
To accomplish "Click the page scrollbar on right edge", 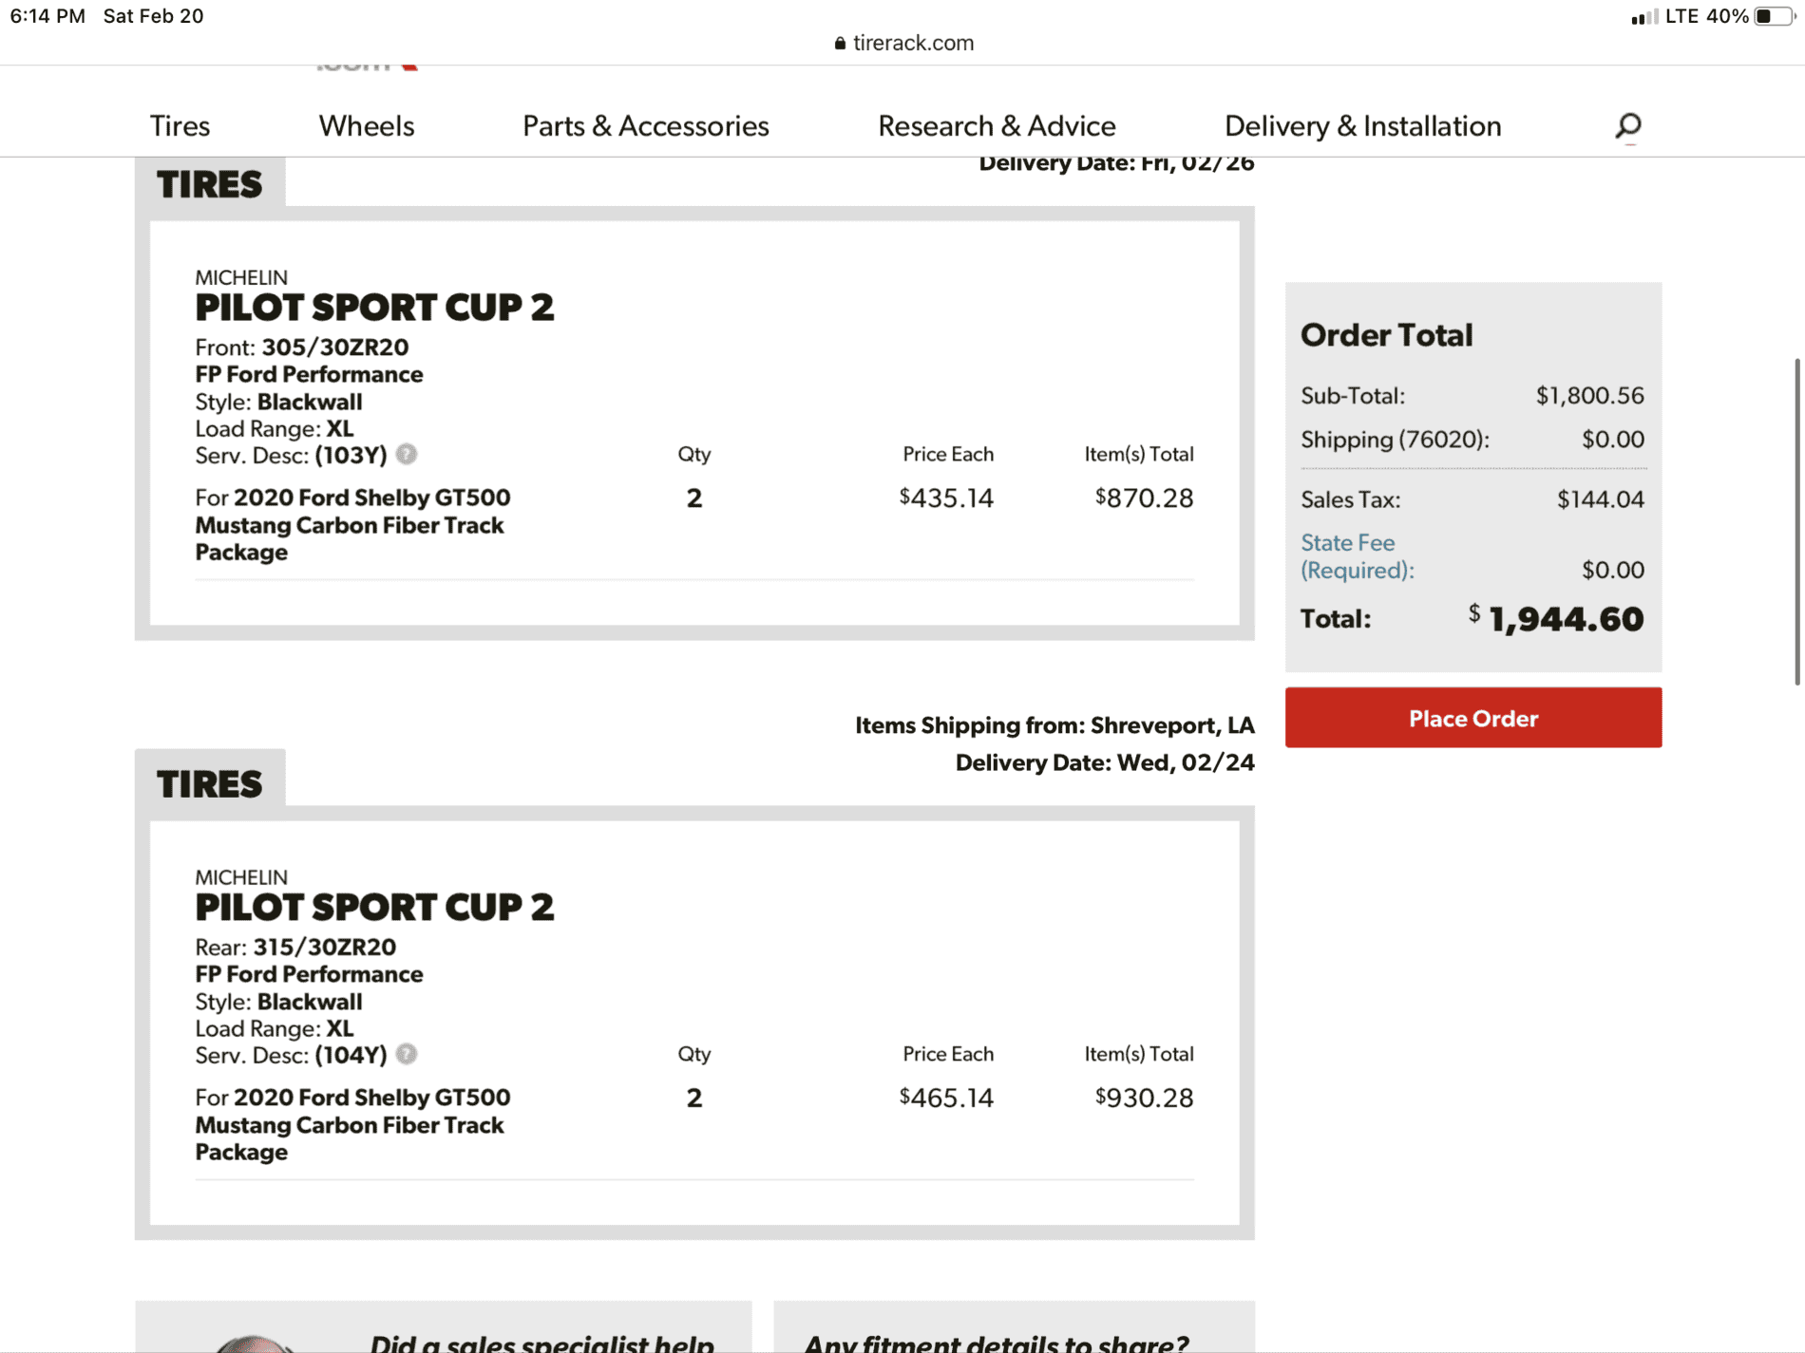I will coord(1796,520).
